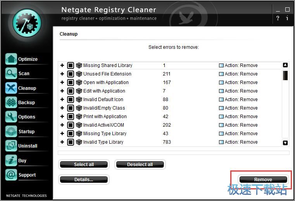Expand Missing Type Library entry
The height and width of the screenshot is (201, 295).
pos(62,133)
